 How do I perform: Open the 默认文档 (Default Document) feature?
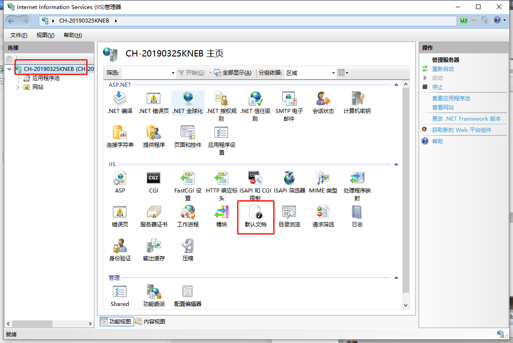[x=256, y=217]
